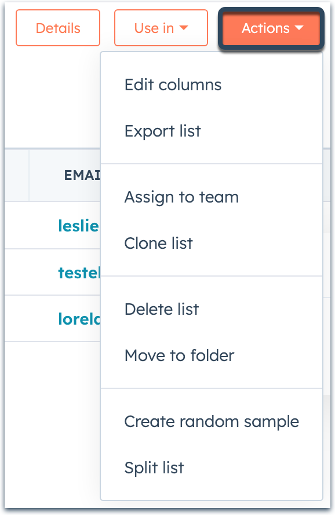Click the Details button

57,27
